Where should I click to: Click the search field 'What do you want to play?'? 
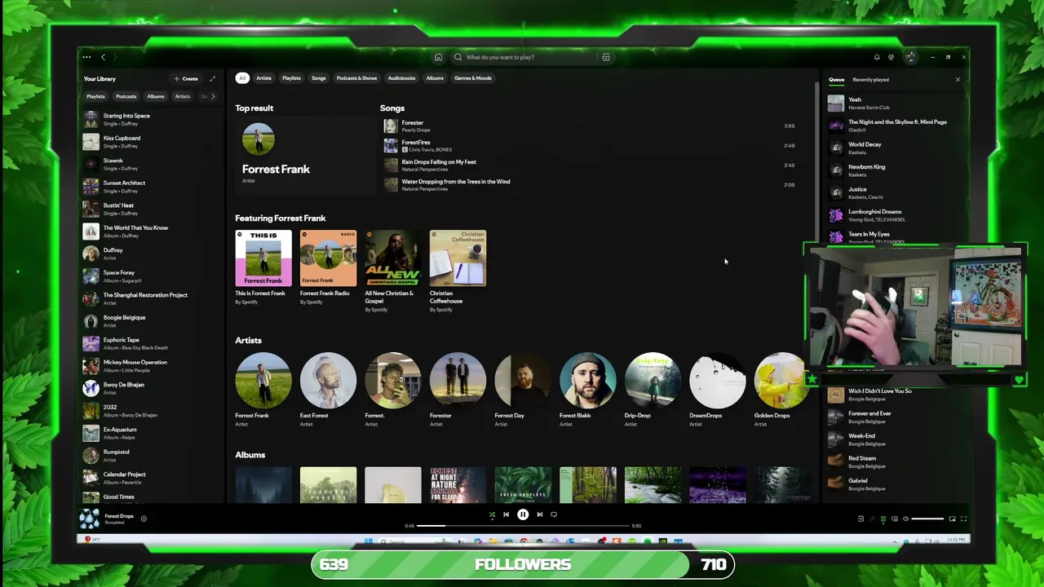[524, 57]
